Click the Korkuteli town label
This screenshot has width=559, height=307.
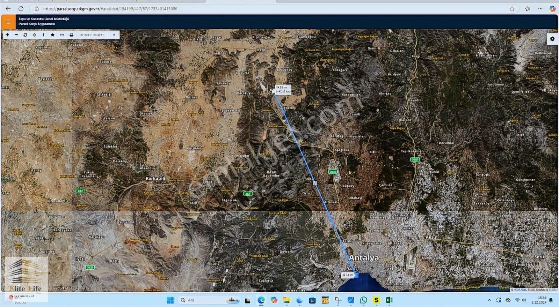pos(155,178)
